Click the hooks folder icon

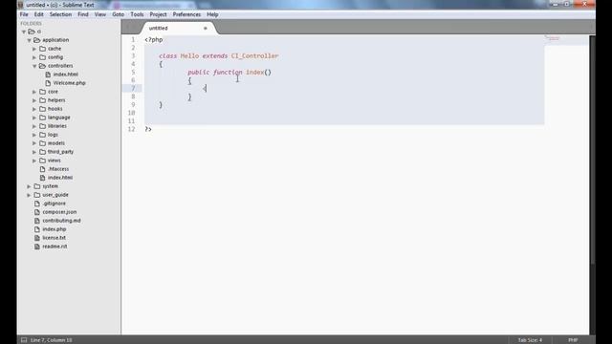pos(42,109)
